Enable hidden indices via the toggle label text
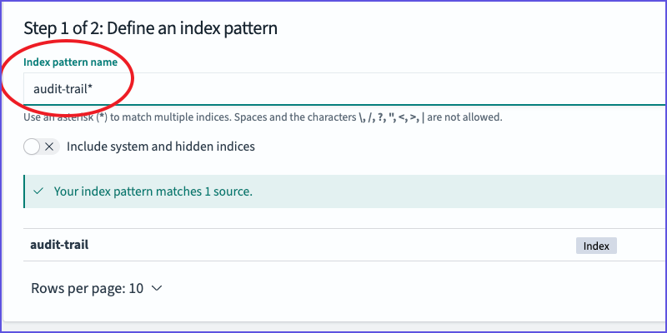Viewport: 667px width, 333px height. 161,147
